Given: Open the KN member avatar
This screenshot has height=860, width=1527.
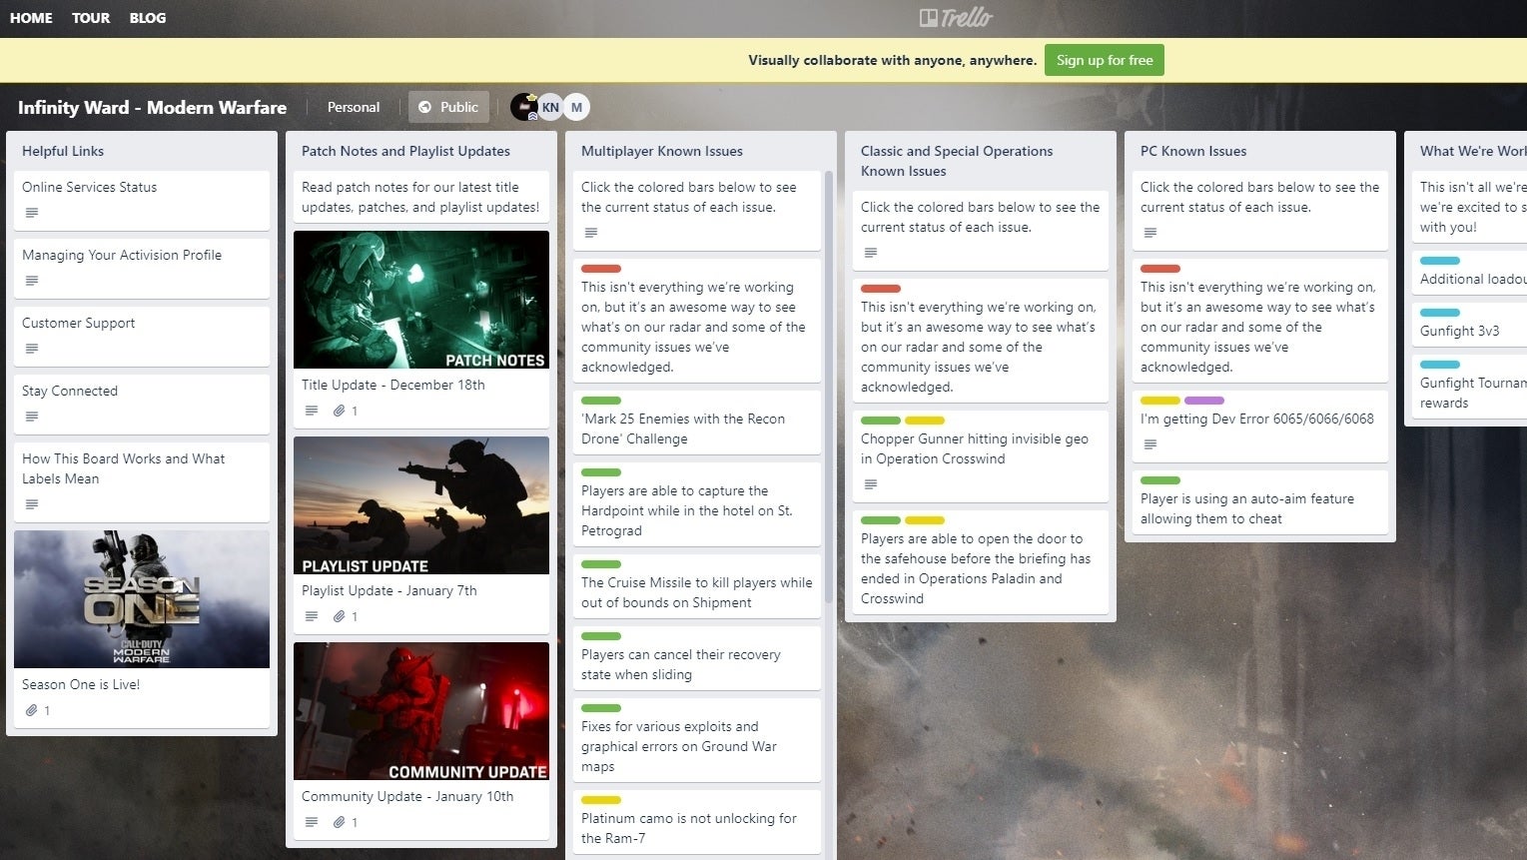Looking at the screenshot, I should (x=550, y=107).
